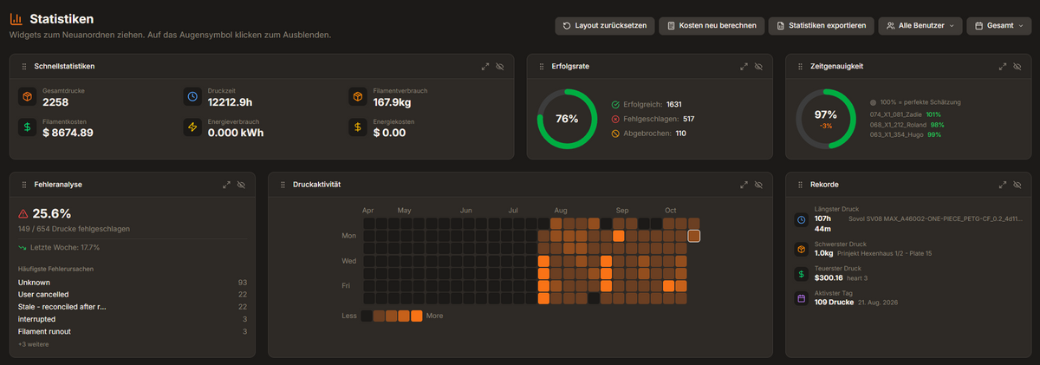This screenshot has height=365, width=1040.
Task: Open the Alle Benutzer dropdown
Action: [x=920, y=26]
